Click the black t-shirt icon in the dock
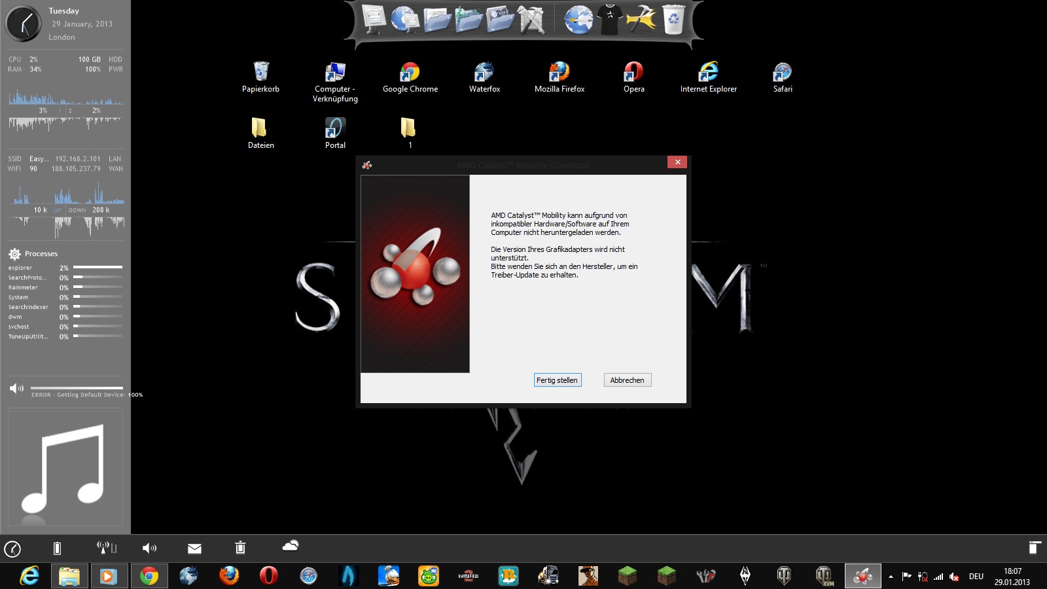 [610, 19]
